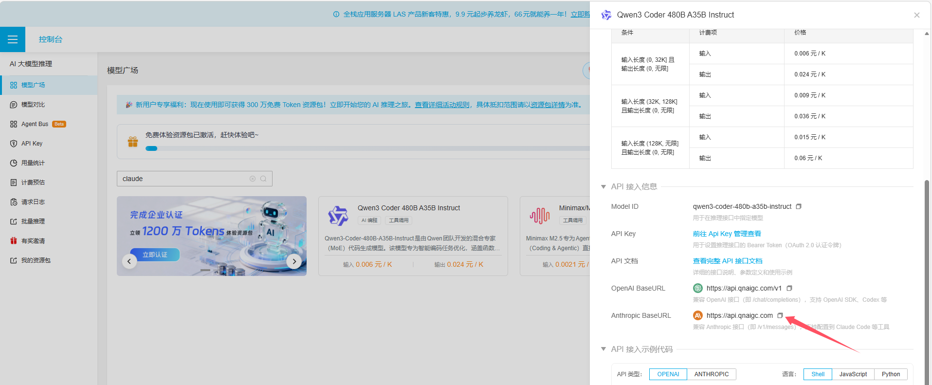Open 批量推理 in the sidebar
The image size is (932, 385).
pyautogui.click(x=49, y=221)
